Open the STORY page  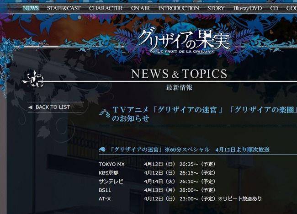click(x=216, y=8)
